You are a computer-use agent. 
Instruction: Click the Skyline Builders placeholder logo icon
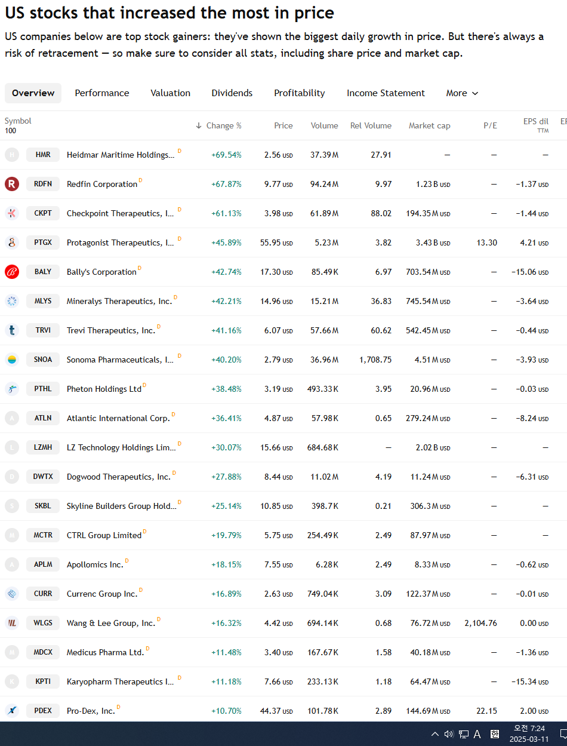12,506
